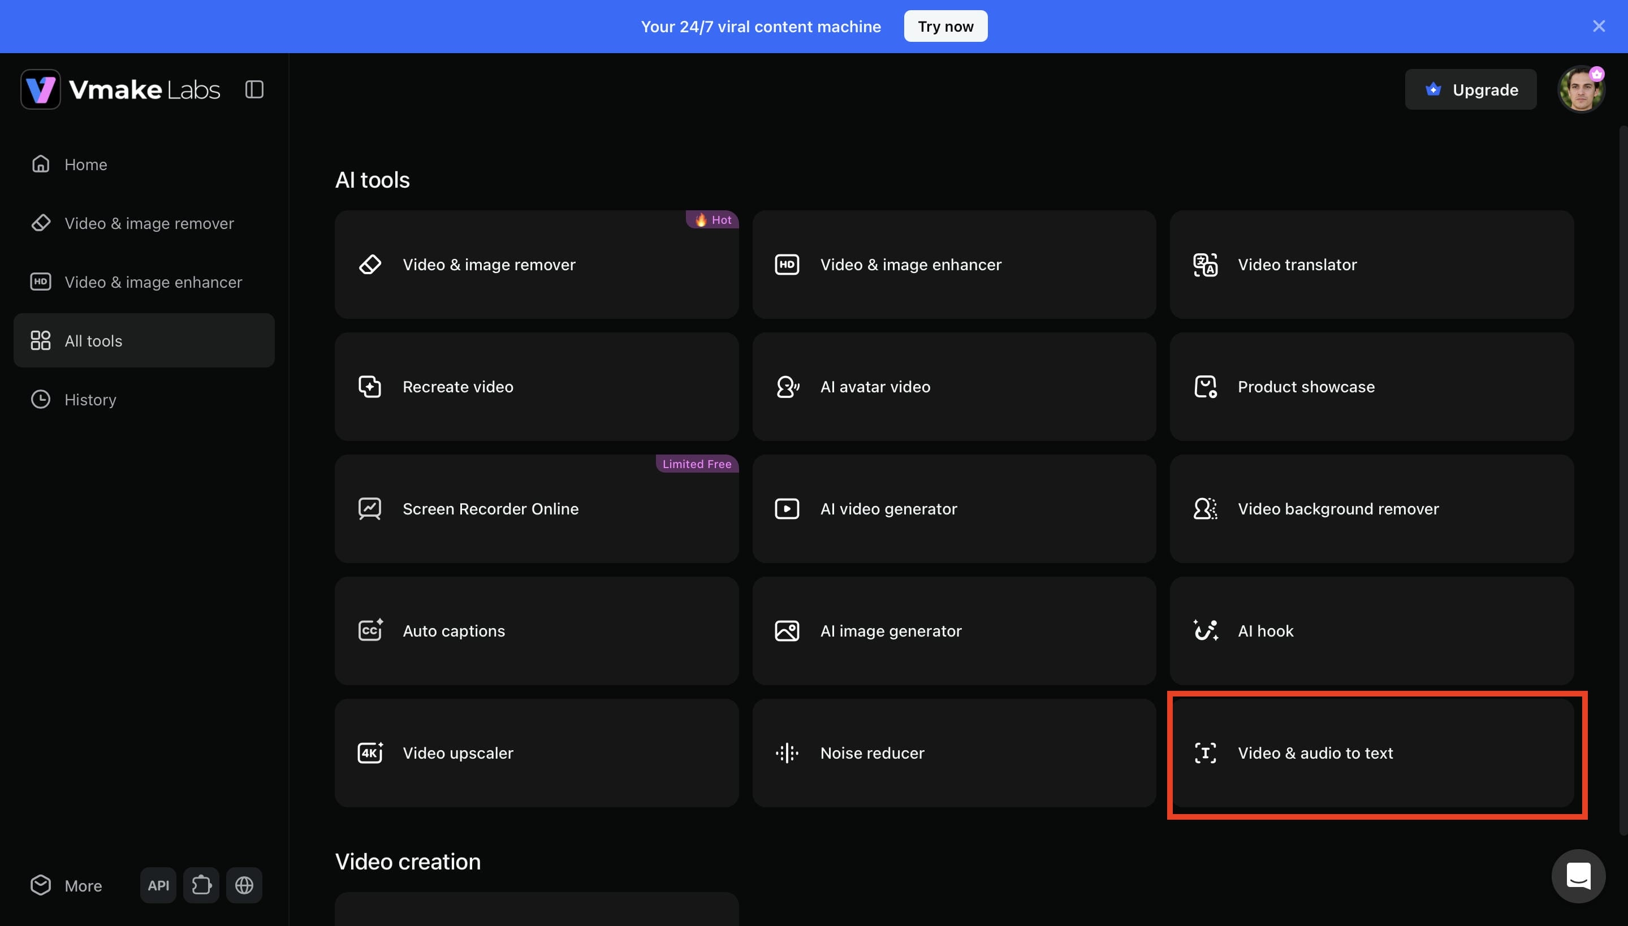The image size is (1628, 926).
Task: Click the banner text about viral content
Action: 760,26
